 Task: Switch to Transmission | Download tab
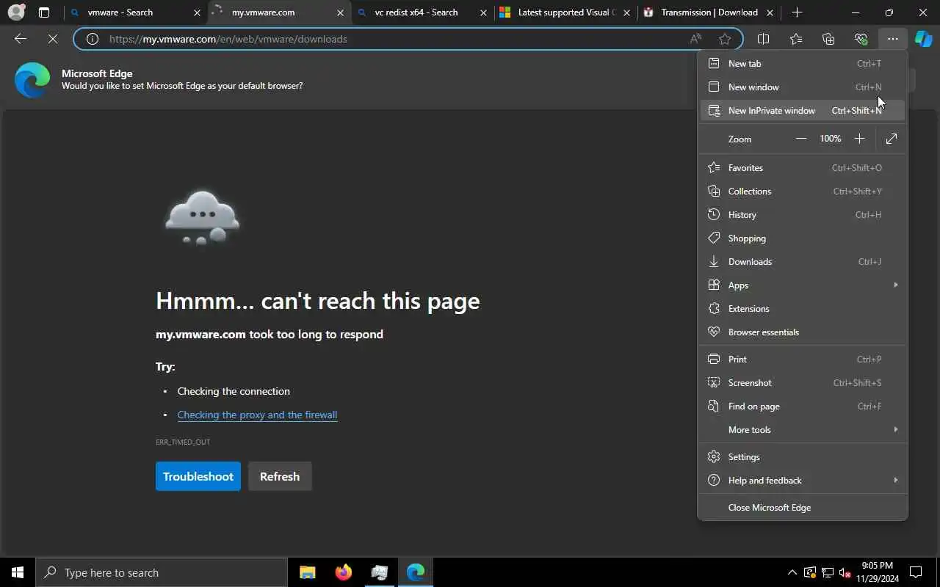pyautogui.click(x=708, y=12)
